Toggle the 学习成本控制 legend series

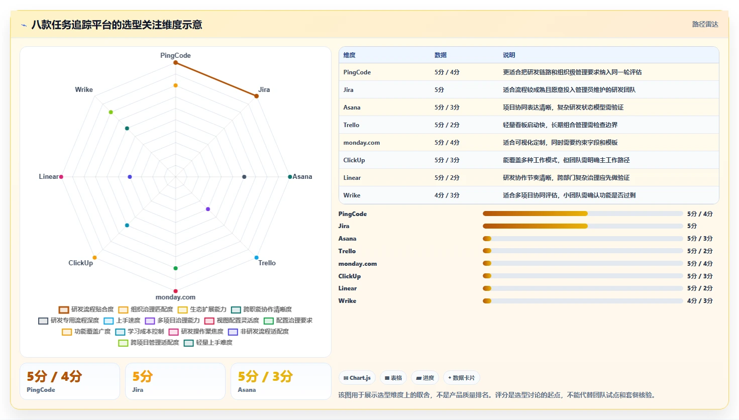[140, 332]
